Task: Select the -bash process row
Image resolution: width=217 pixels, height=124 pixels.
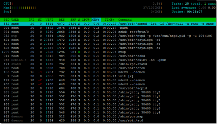Action: (108, 28)
